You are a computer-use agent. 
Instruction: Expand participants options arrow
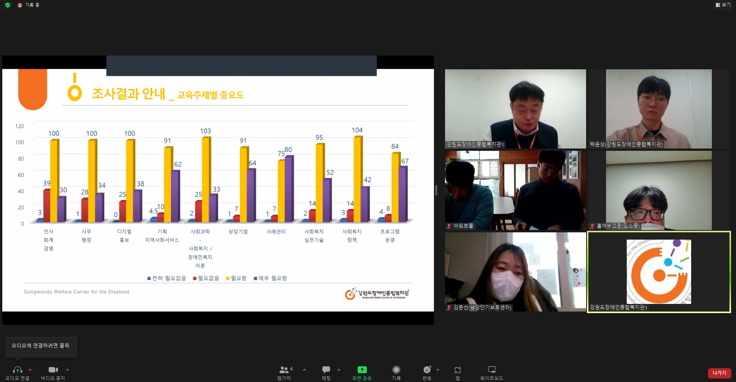tap(304, 370)
